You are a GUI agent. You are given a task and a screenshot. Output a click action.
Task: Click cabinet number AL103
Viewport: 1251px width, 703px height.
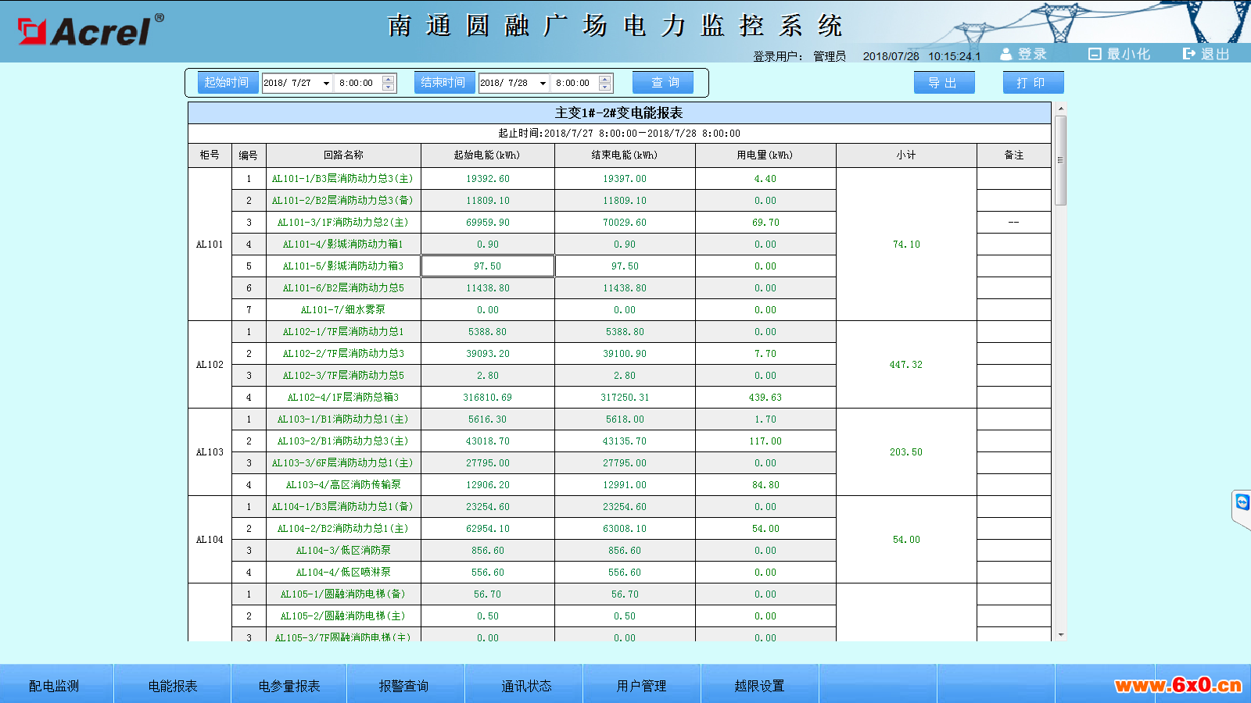210,452
